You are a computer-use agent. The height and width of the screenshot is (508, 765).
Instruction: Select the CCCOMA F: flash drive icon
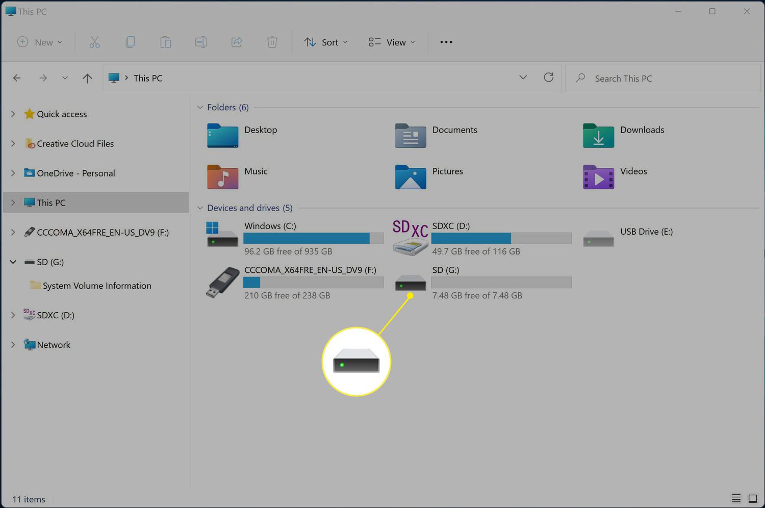(223, 282)
